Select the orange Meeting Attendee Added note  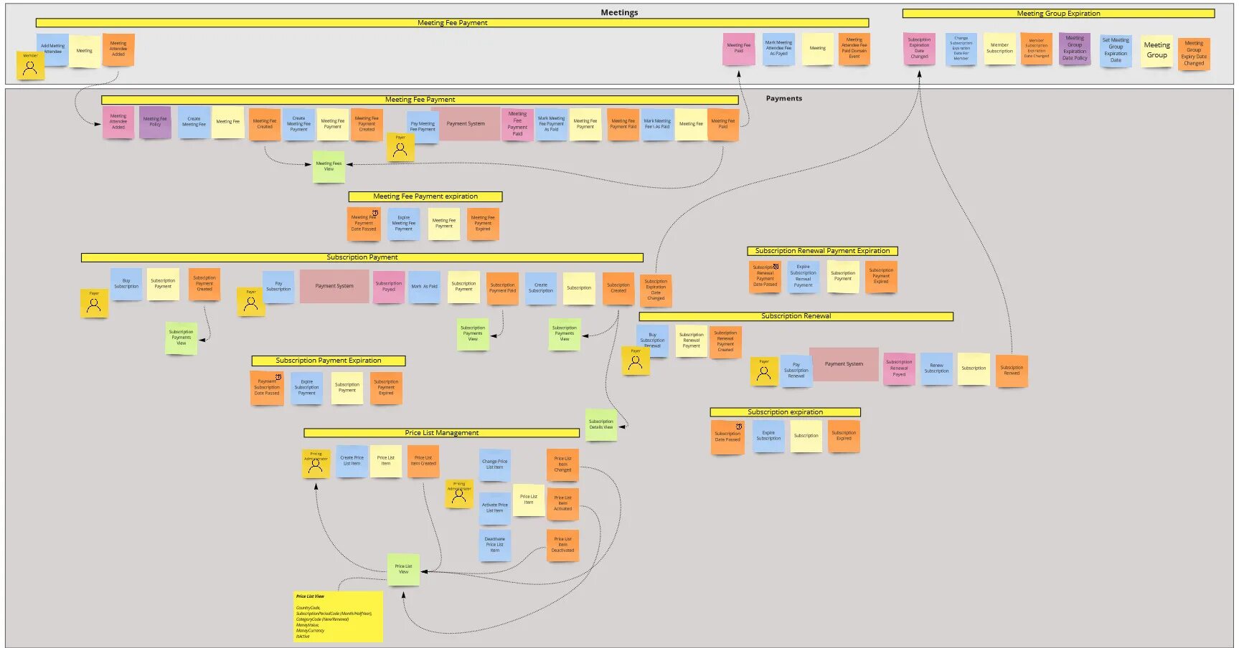pyautogui.click(x=118, y=49)
